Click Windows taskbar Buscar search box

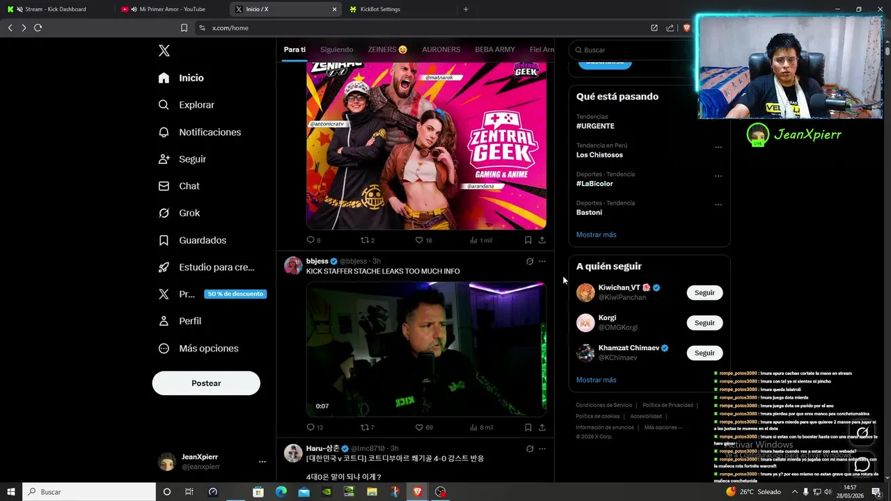(89, 492)
